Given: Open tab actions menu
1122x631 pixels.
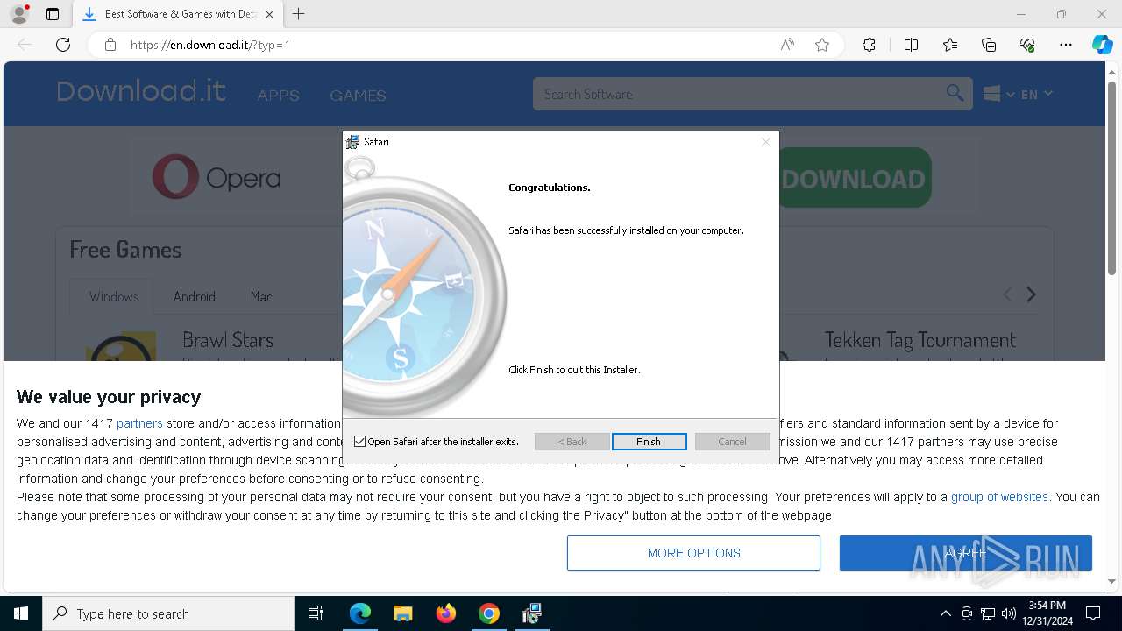Looking at the screenshot, I should point(53,14).
